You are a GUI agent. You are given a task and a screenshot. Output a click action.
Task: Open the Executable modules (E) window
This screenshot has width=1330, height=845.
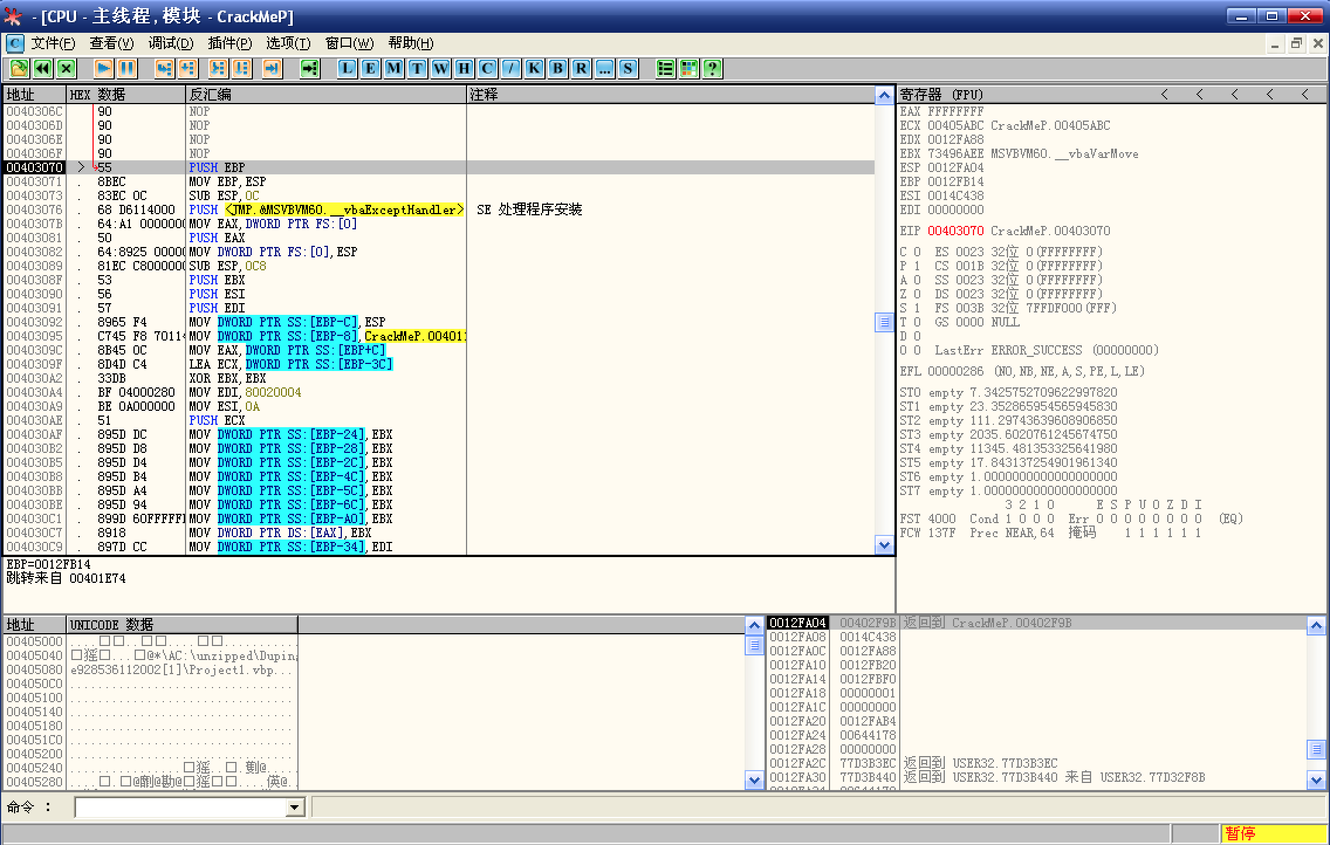tap(370, 68)
